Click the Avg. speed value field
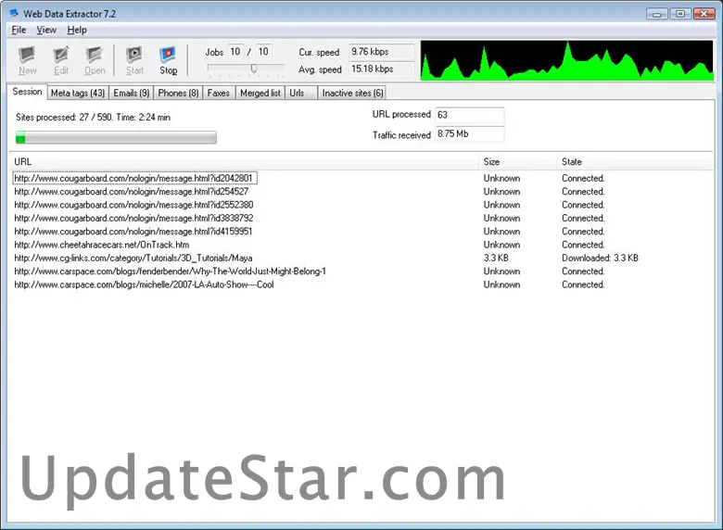 pos(381,69)
